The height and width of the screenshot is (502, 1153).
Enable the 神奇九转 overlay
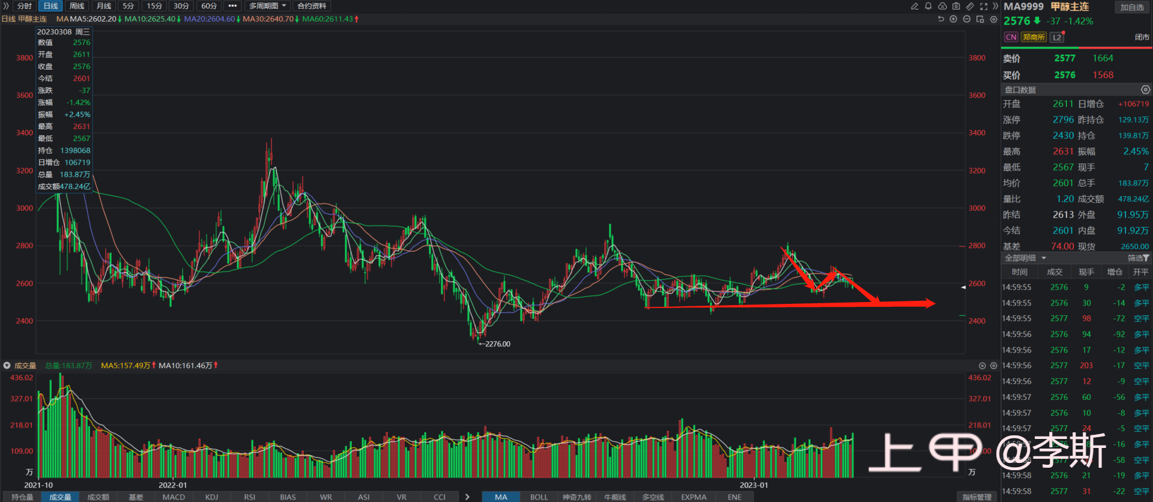(576, 497)
